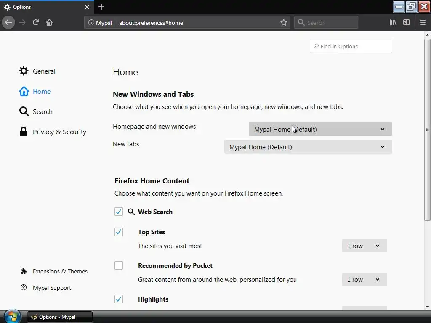Expand the Homepage and new windows dropdown

click(320, 129)
